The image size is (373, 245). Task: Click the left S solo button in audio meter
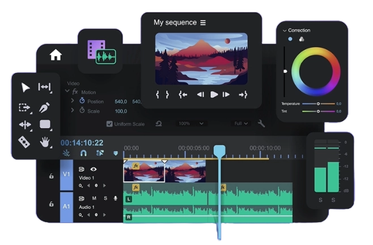[x=320, y=200]
